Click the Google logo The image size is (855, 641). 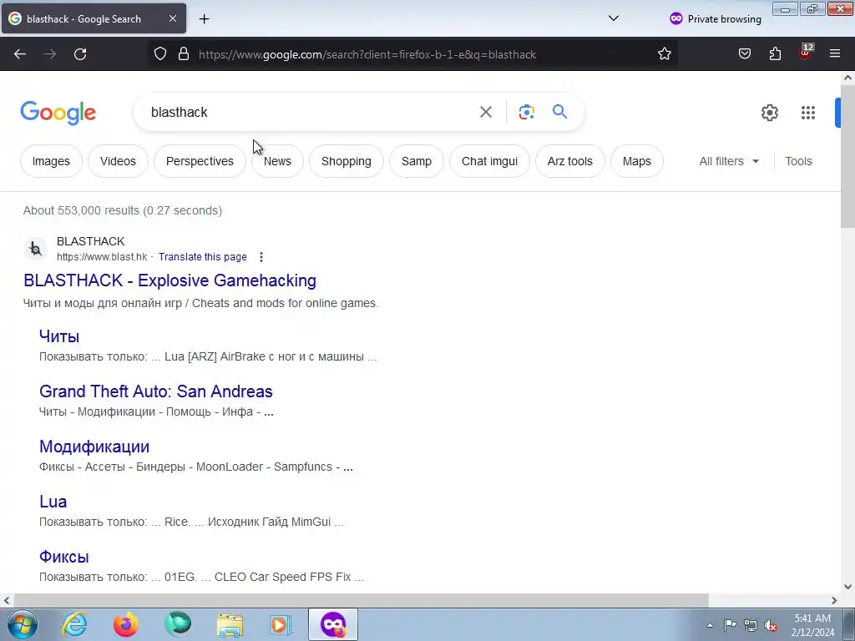pyautogui.click(x=58, y=113)
